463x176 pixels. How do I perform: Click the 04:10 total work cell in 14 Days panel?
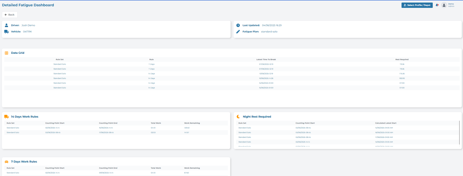(153, 128)
